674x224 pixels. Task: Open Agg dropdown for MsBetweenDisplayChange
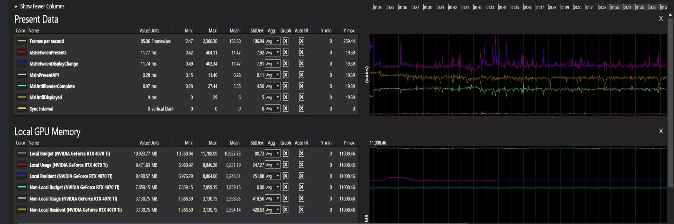(x=273, y=64)
